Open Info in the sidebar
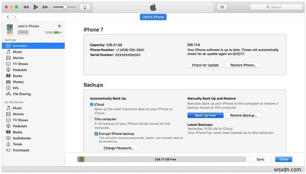Viewport: 306px width, 174px height. tap(33, 88)
